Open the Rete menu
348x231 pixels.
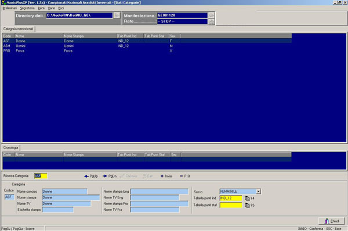(41, 8)
